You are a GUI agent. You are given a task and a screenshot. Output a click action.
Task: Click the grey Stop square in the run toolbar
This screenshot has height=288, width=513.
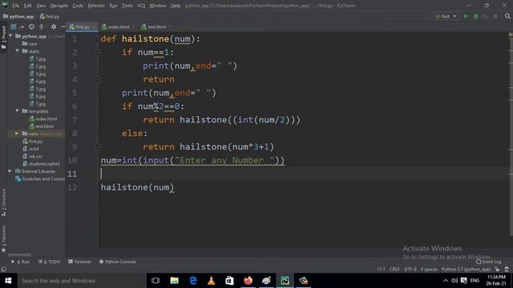495,16
